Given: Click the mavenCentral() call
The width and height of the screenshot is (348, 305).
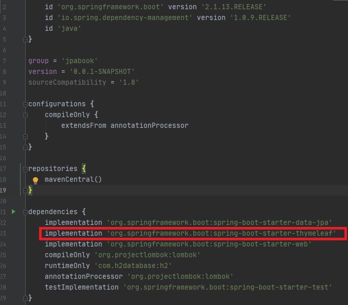Looking at the screenshot, I should pyautogui.click(x=73, y=179).
